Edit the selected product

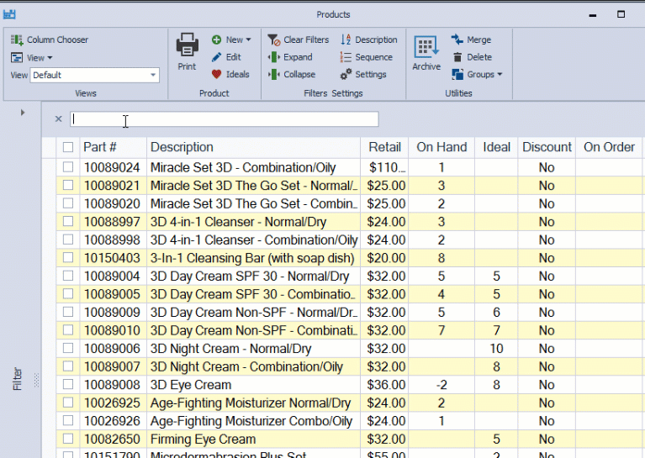click(x=226, y=57)
